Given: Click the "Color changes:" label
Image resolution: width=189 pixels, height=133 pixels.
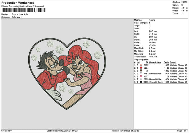Looking at the screenshot, I should tap(141, 23).
